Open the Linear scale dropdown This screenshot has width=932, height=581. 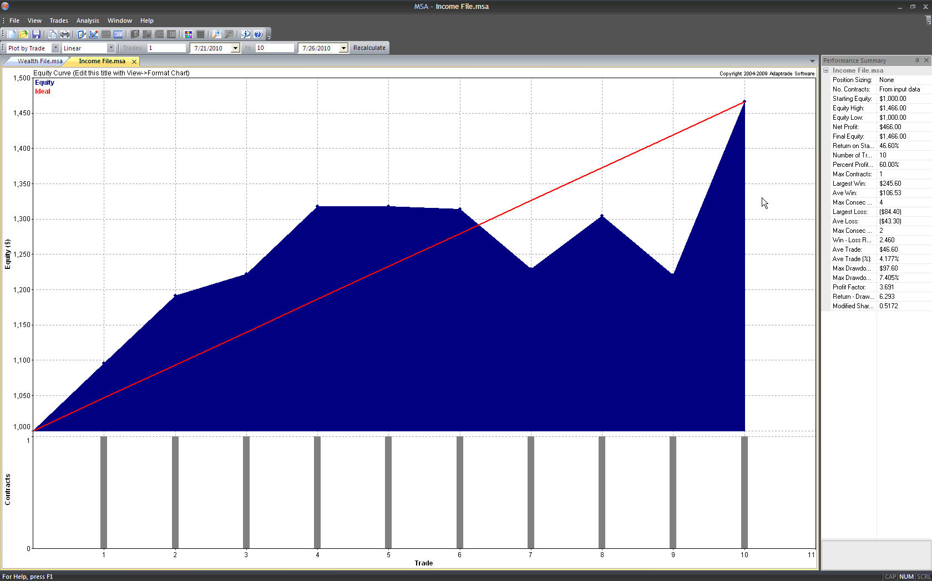(110, 48)
